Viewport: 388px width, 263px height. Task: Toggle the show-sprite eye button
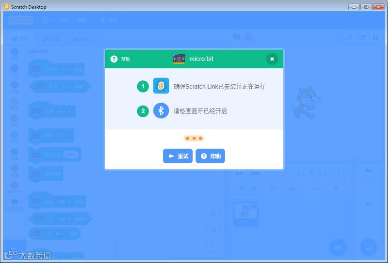tap(242, 188)
